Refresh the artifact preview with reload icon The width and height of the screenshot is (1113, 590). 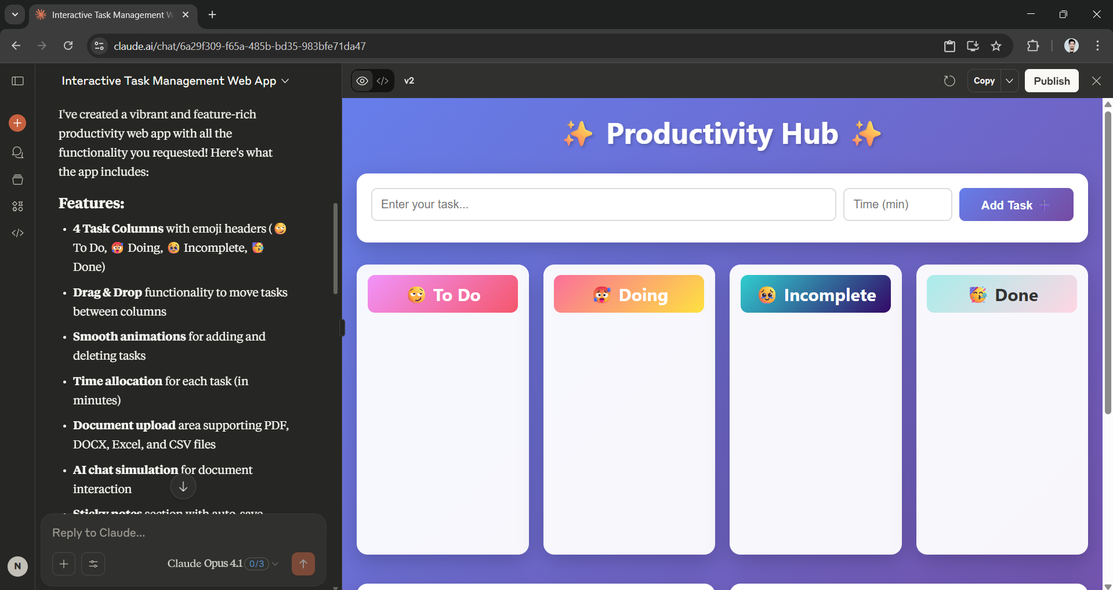949,81
